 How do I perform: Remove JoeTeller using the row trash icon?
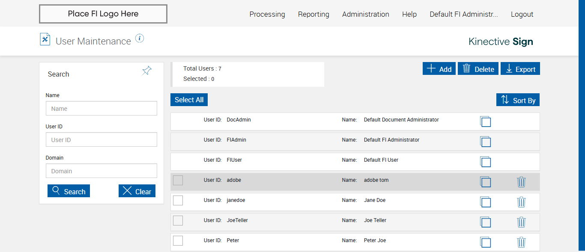pyautogui.click(x=521, y=222)
